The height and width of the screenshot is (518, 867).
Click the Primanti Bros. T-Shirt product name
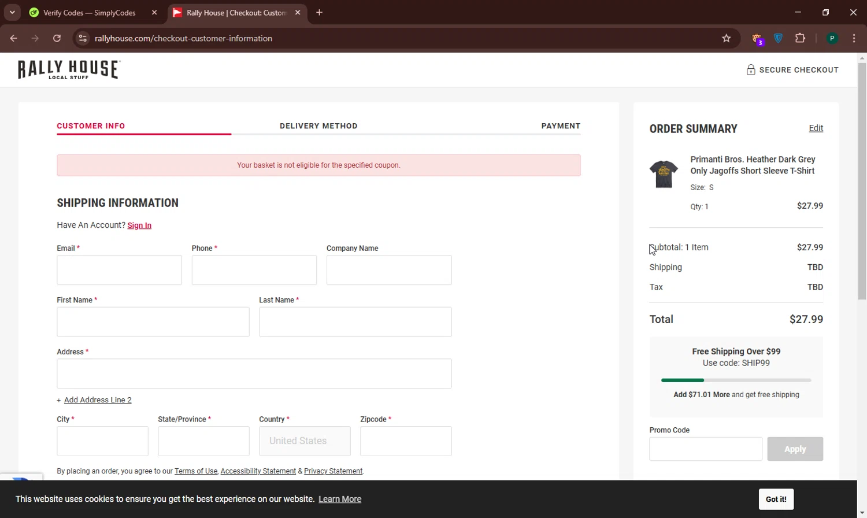tap(753, 165)
